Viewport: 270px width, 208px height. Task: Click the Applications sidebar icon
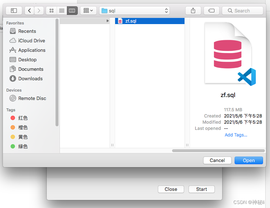point(13,50)
